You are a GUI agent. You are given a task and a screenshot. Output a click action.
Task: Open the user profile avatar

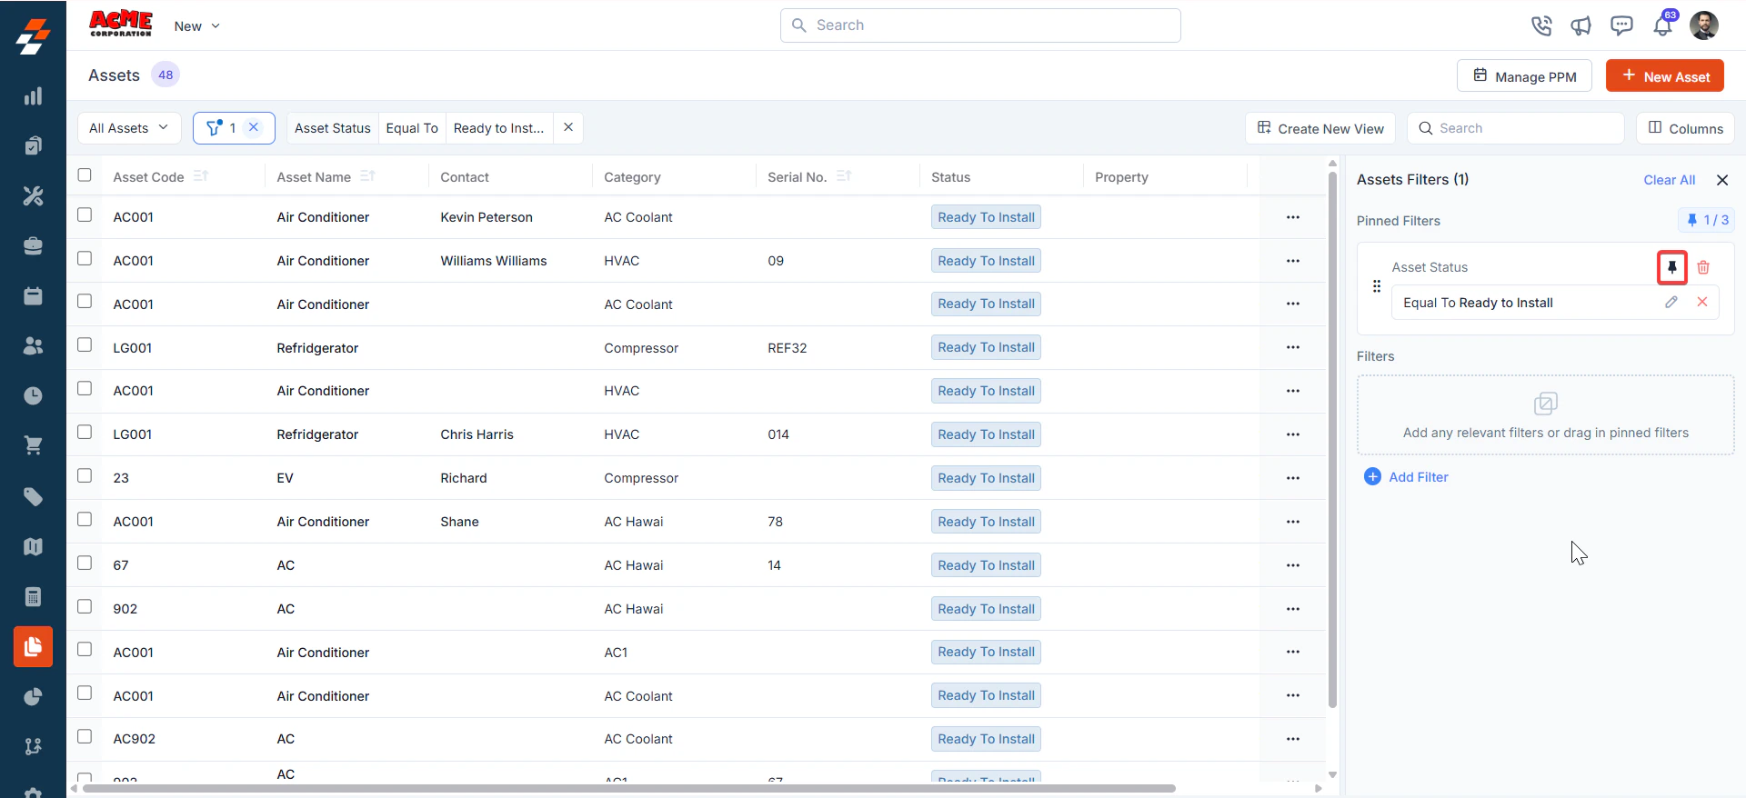[x=1704, y=25]
